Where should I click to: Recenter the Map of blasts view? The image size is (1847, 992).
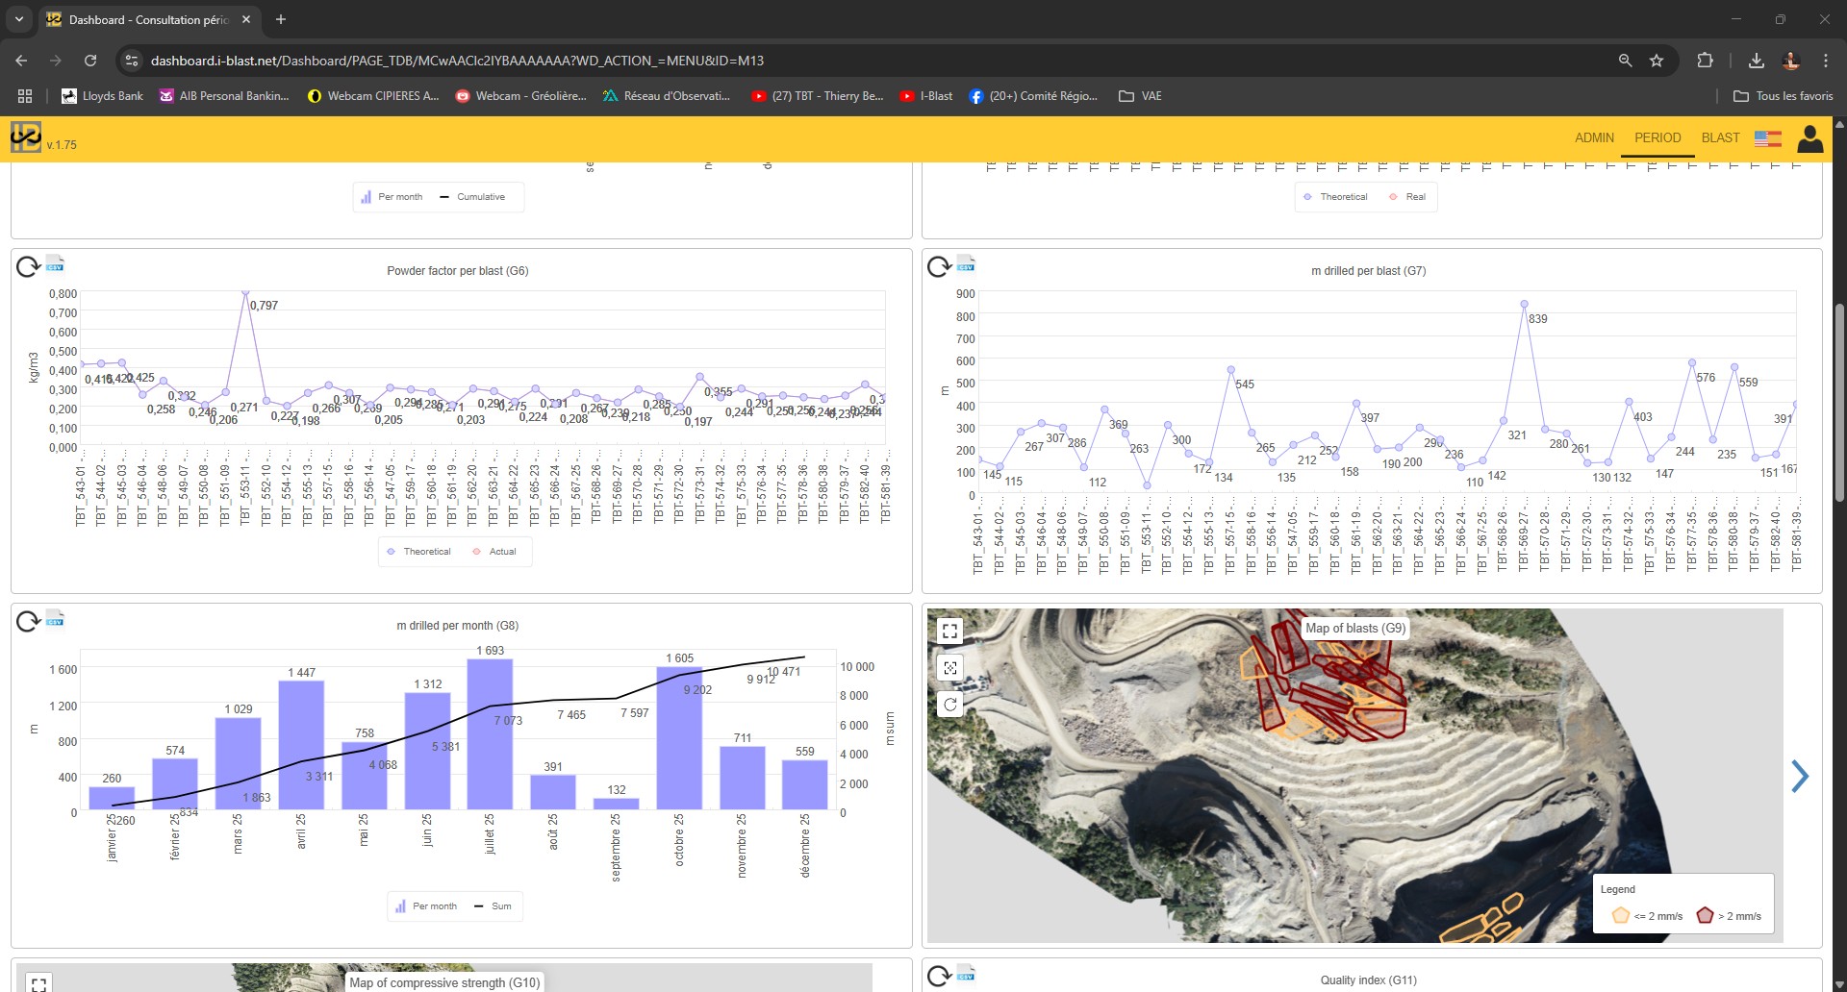[950, 667]
